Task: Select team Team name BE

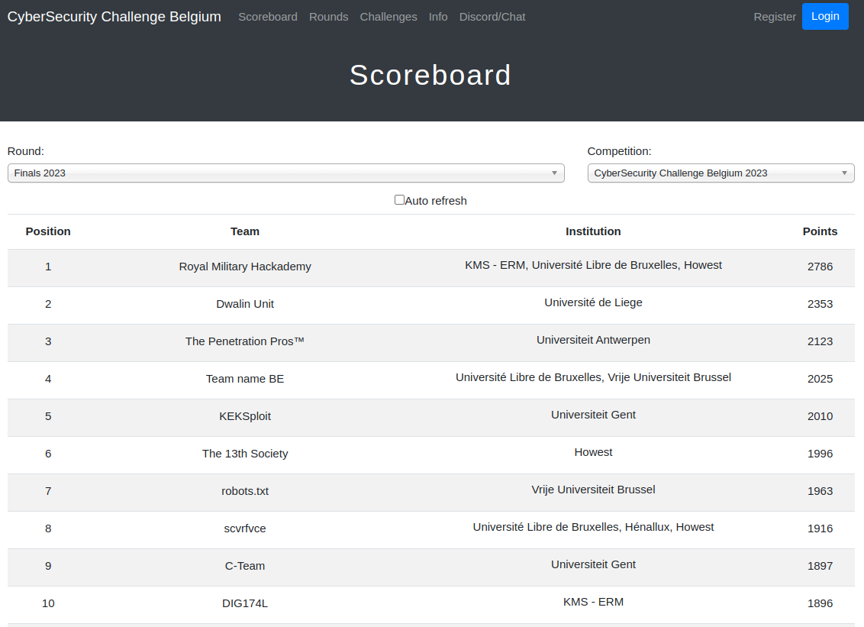Action: (x=245, y=379)
